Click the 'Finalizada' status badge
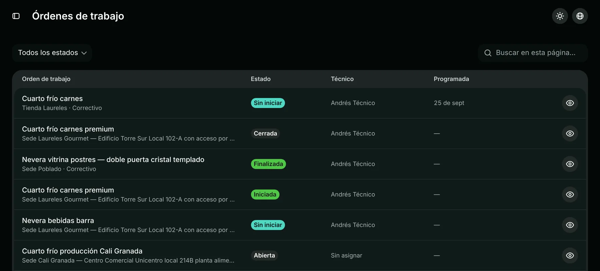Viewport: 600px width, 271px height. click(268, 164)
